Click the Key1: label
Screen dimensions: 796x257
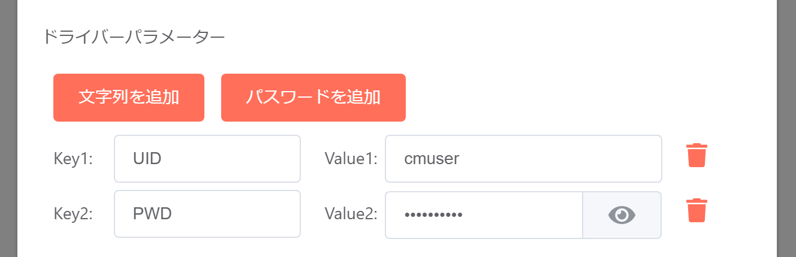(73, 159)
